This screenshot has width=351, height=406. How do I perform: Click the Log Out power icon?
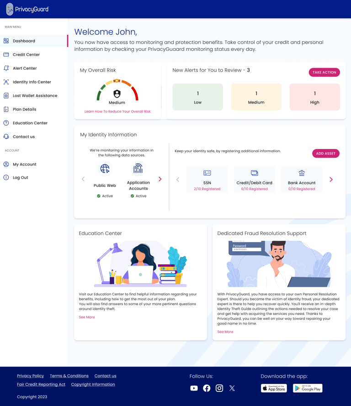pos(6,177)
